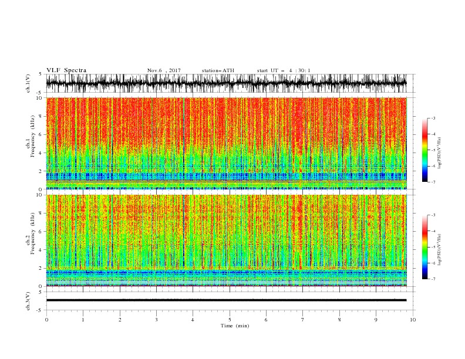Click the ch.1 PSD color scale bar
The image size is (465, 359).
tap(424, 150)
